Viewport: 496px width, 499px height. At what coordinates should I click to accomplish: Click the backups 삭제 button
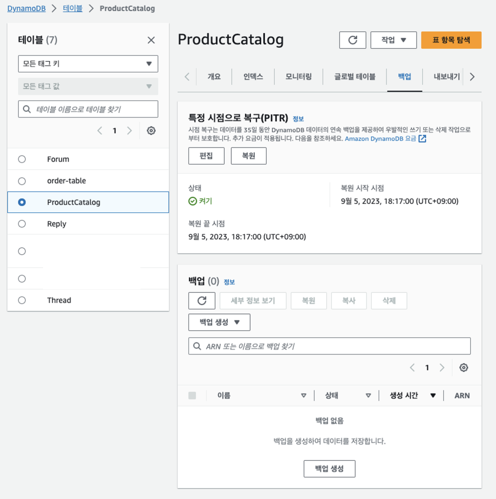coord(389,300)
